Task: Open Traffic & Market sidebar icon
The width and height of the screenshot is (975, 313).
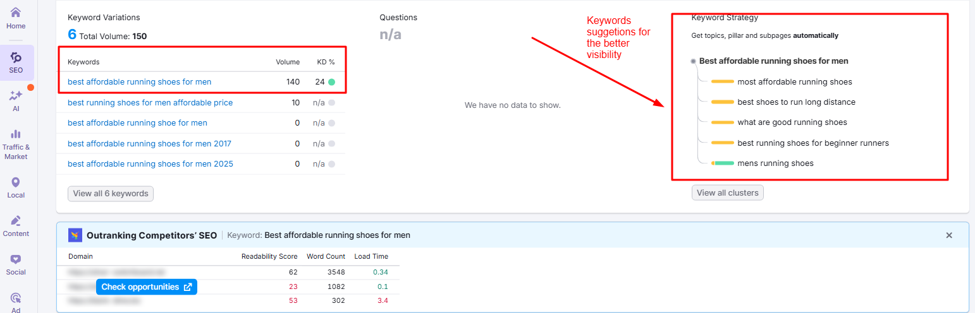Action: click(16, 143)
